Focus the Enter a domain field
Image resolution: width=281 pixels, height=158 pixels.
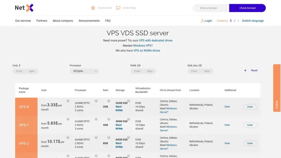211,8
